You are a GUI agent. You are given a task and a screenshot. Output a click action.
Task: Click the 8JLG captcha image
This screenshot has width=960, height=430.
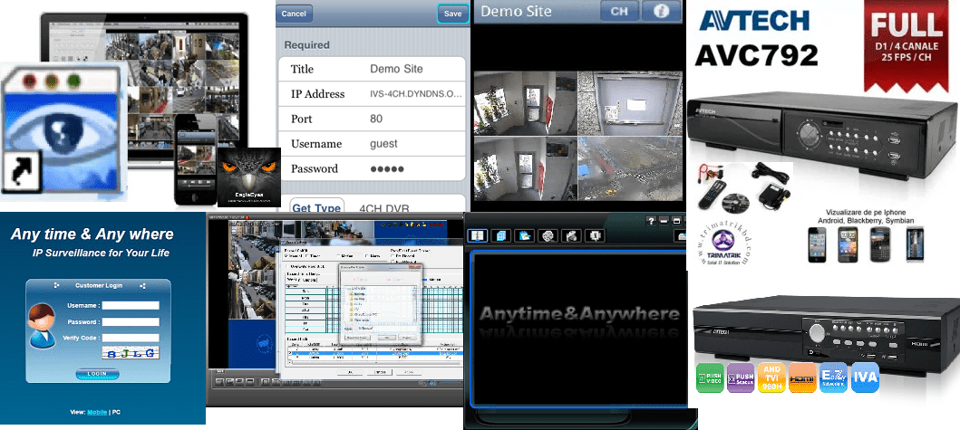click(x=131, y=353)
